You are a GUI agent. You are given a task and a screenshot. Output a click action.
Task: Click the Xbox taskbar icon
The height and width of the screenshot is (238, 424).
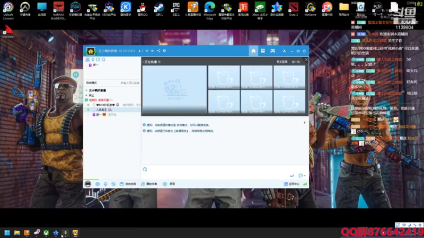tap(46, 233)
